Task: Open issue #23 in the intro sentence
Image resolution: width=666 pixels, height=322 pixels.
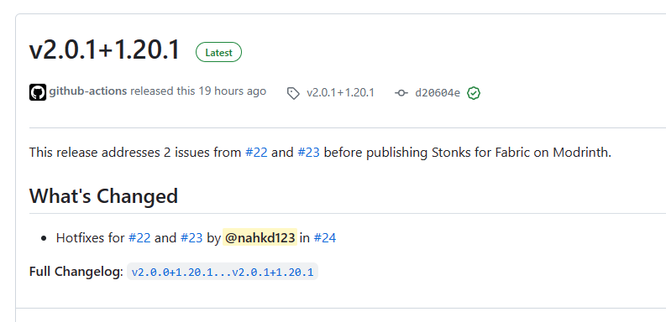Action: pyautogui.click(x=308, y=153)
